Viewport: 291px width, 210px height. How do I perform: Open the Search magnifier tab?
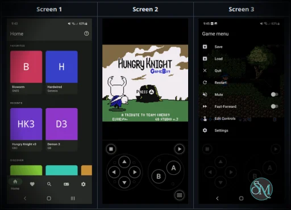[49, 184]
